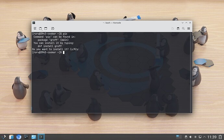Open the brightness tray icon
224x140 pixels.
tap(195, 137)
